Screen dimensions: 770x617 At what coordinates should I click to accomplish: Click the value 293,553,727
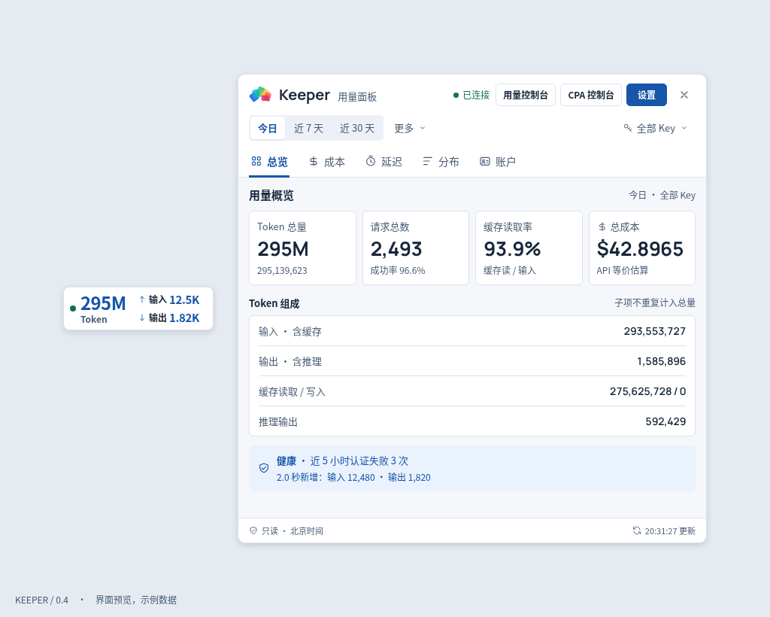point(655,331)
